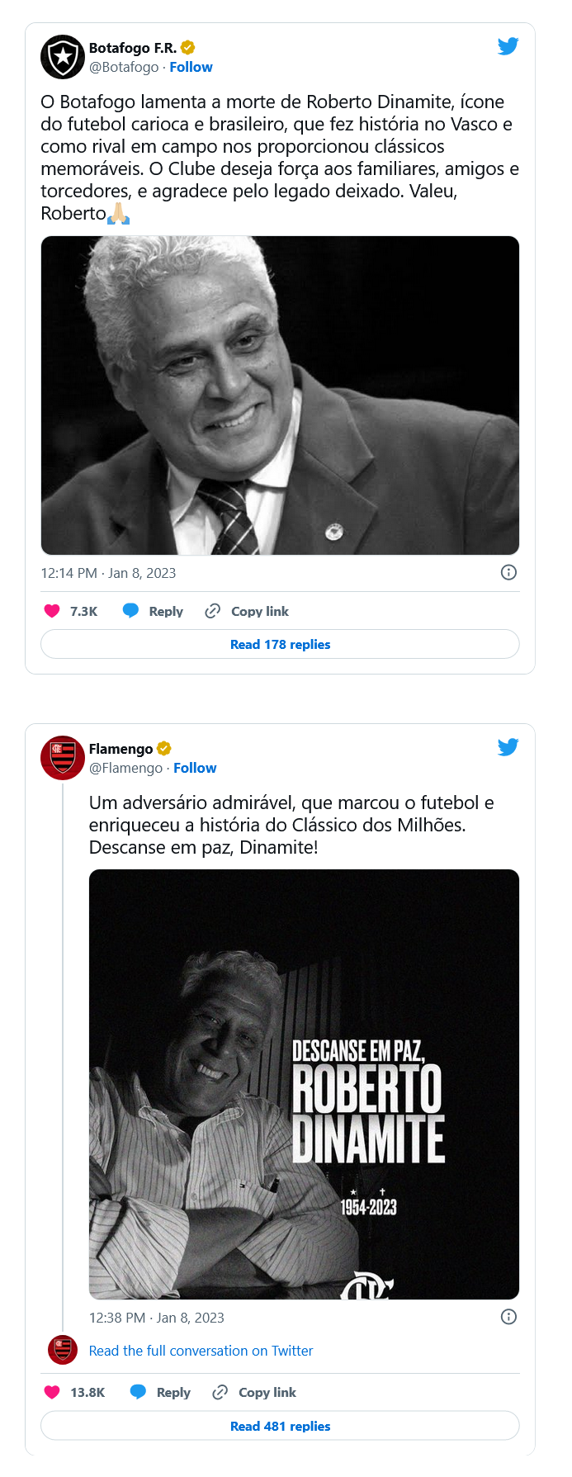Reply to the Flamengo tweet

click(161, 1392)
